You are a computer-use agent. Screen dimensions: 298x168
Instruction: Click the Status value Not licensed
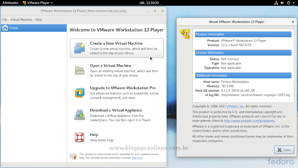pyautogui.click(x=230, y=59)
